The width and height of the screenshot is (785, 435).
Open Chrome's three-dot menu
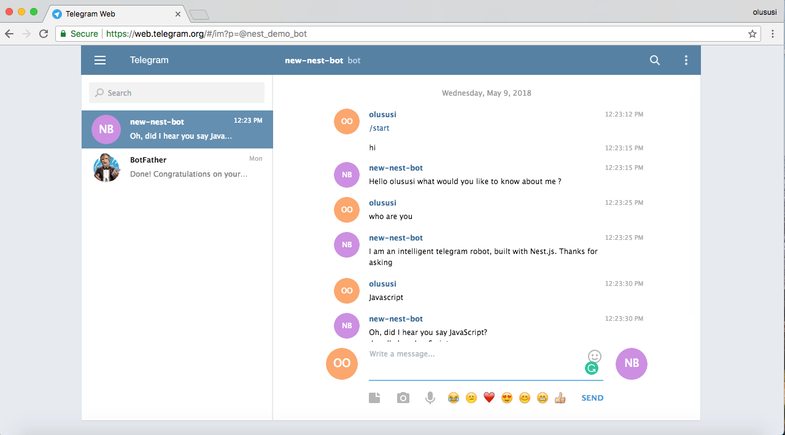772,34
